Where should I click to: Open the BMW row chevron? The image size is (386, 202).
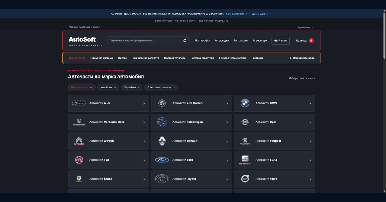(310, 103)
